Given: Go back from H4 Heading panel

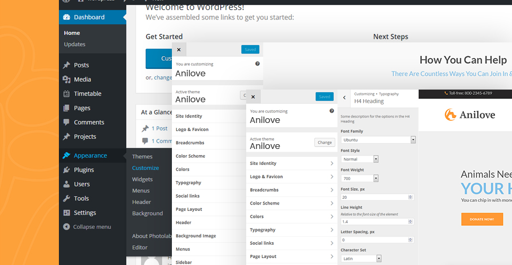Looking at the screenshot, I should click(x=344, y=98).
